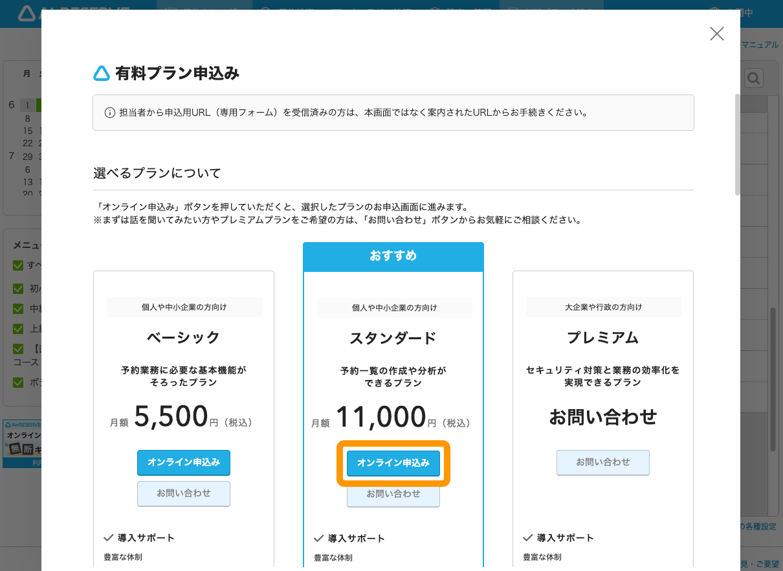
Task: Click 導入サポート text in the ベーシック card
Action: click(x=146, y=537)
